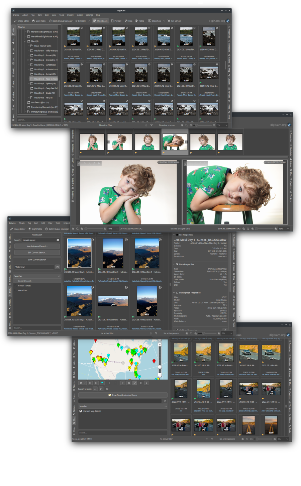Screen dimensions: 301x486
Task: Start a Slideshow from the toolbar
Action: 155,21
